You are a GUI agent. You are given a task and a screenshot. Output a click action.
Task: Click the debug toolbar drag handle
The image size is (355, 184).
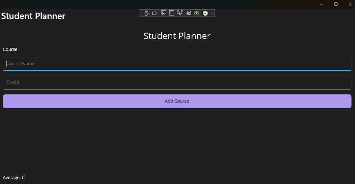141,13
